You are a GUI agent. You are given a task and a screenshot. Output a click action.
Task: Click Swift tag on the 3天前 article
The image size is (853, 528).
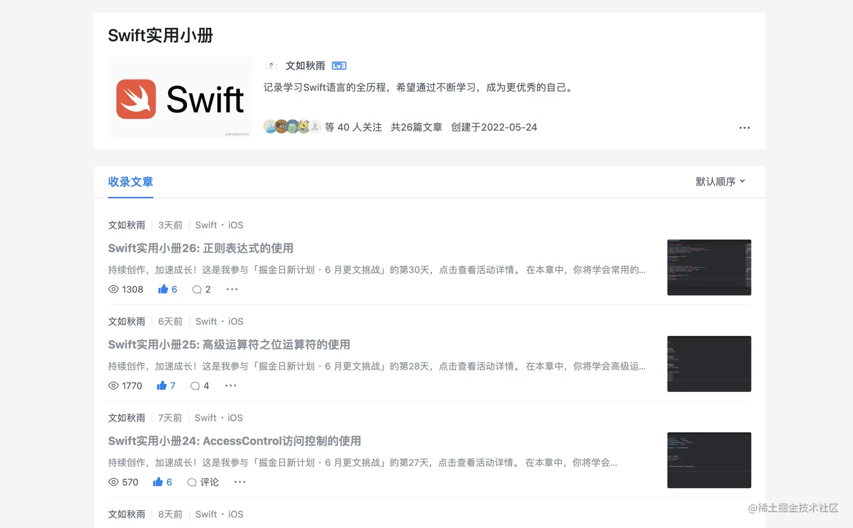tap(206, 225)
